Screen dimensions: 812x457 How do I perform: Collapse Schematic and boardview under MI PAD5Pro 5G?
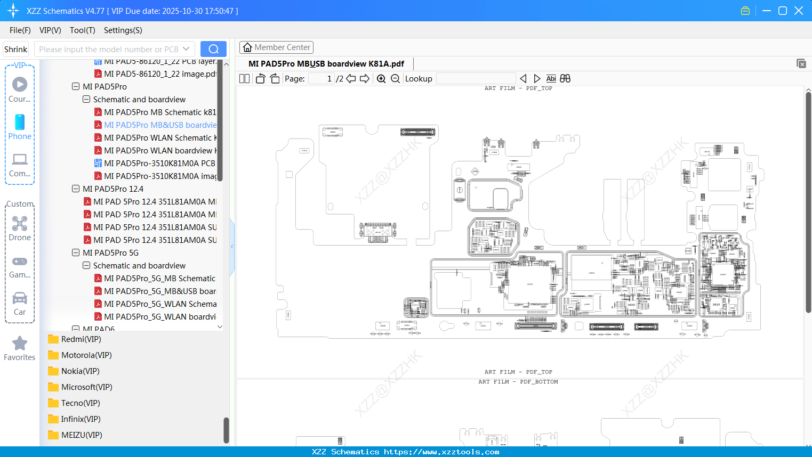[x=86, y=265]
